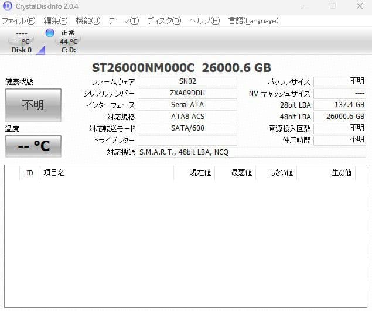Open the テーマ(T) menu
Screen dimensions: 372x311
pos(124,21)
